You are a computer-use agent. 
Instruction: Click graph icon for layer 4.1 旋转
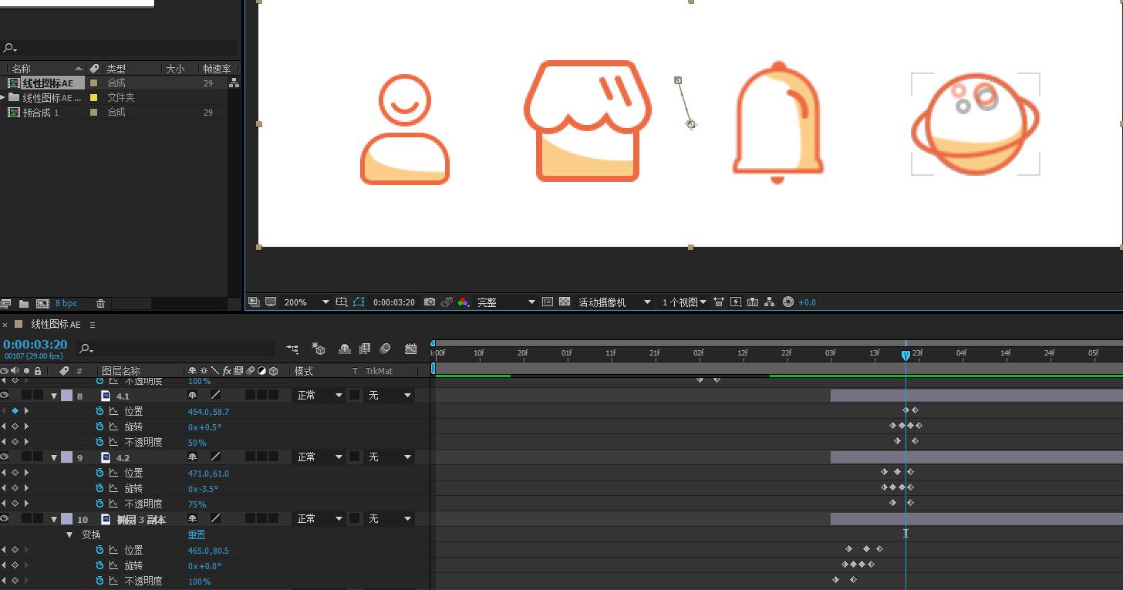tap(113, 426)
